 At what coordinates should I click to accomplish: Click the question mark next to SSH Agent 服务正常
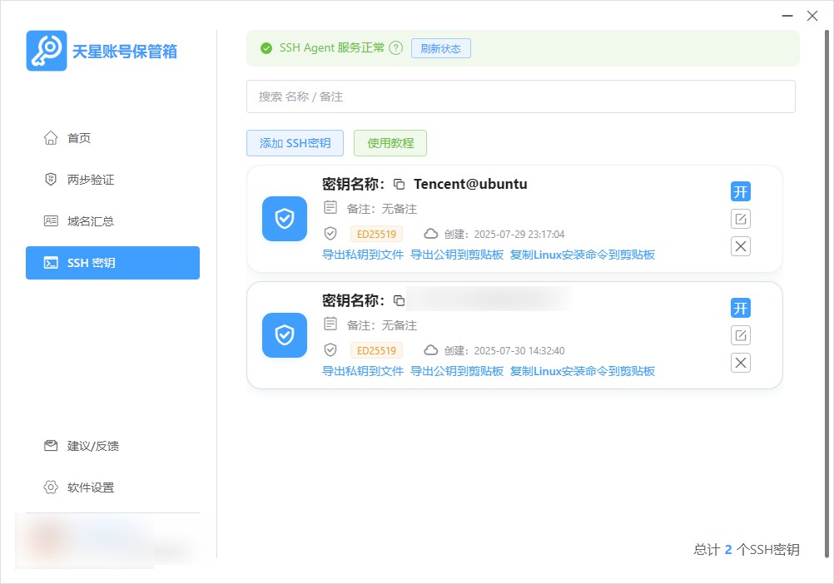395,47
